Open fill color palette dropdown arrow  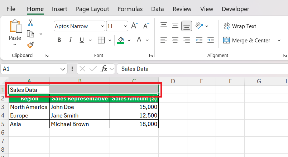coord(129,40)
